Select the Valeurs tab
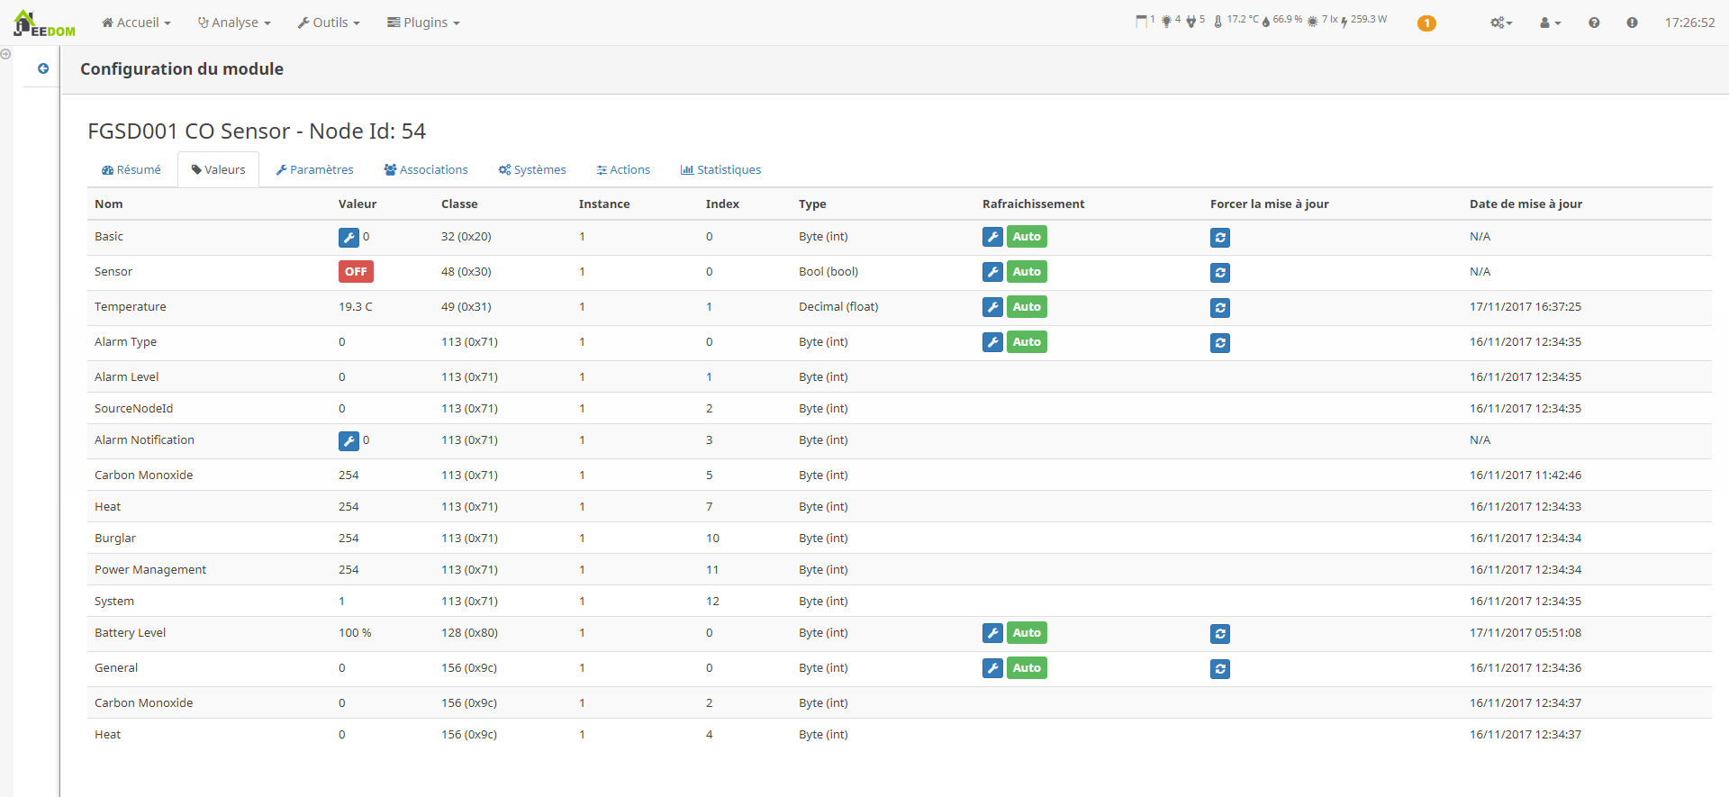Screen dimensions: 1729x797 218,169
